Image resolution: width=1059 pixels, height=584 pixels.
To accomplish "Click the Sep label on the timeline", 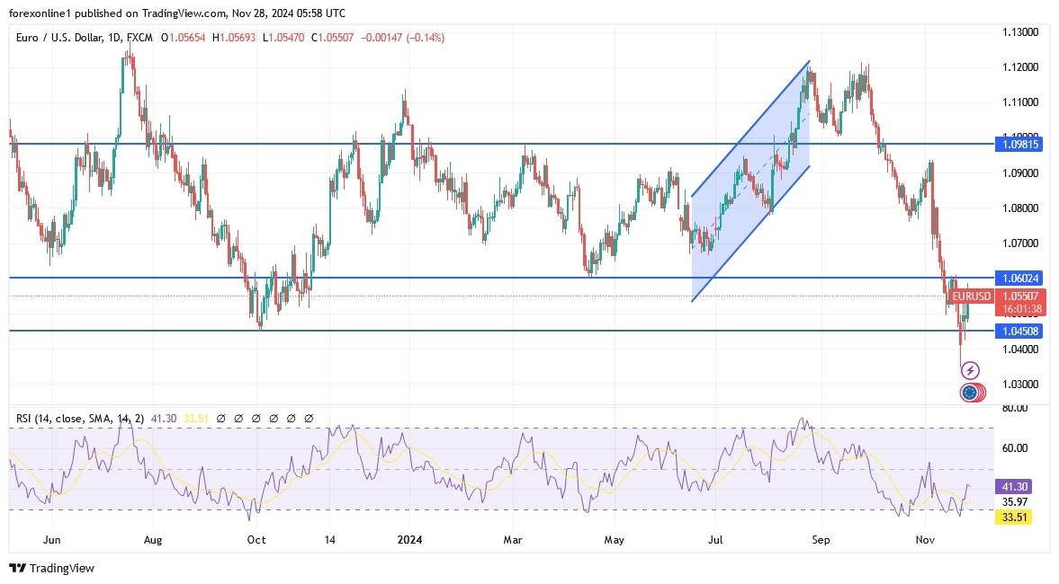I will 820,540.
